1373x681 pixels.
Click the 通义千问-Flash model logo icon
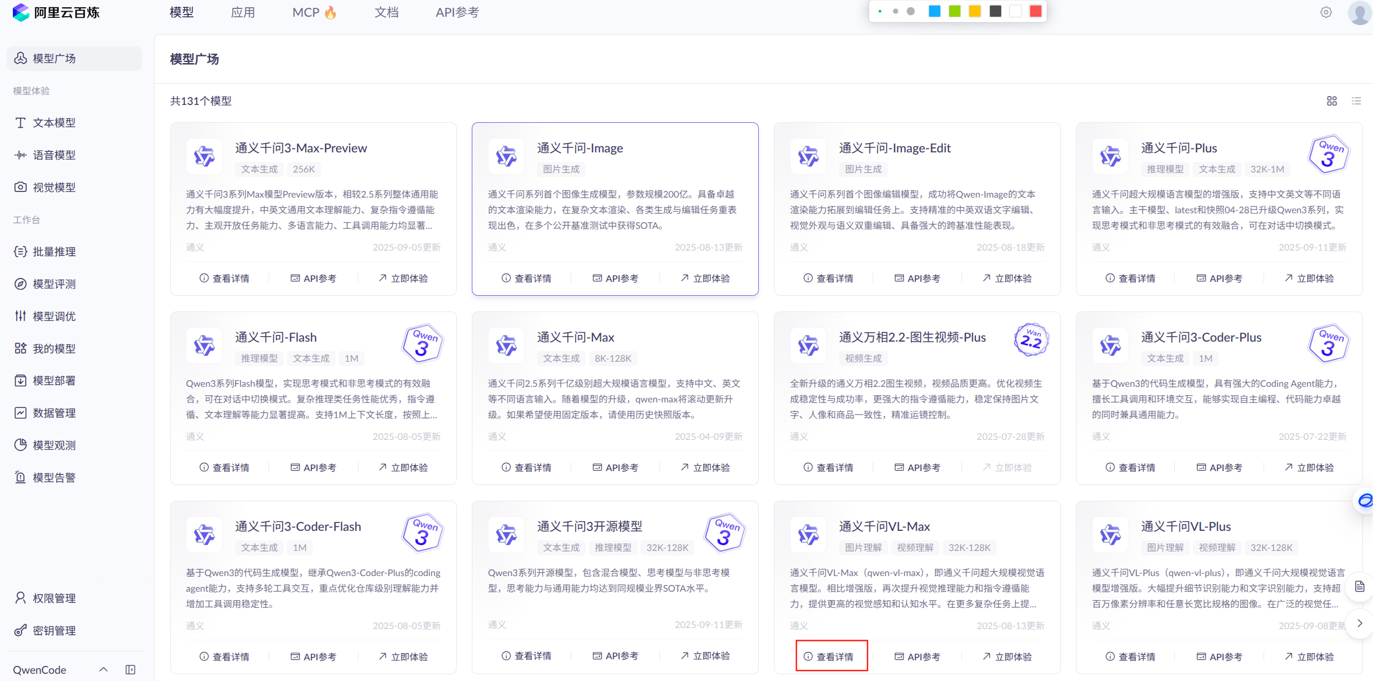[x=204, y=345]
